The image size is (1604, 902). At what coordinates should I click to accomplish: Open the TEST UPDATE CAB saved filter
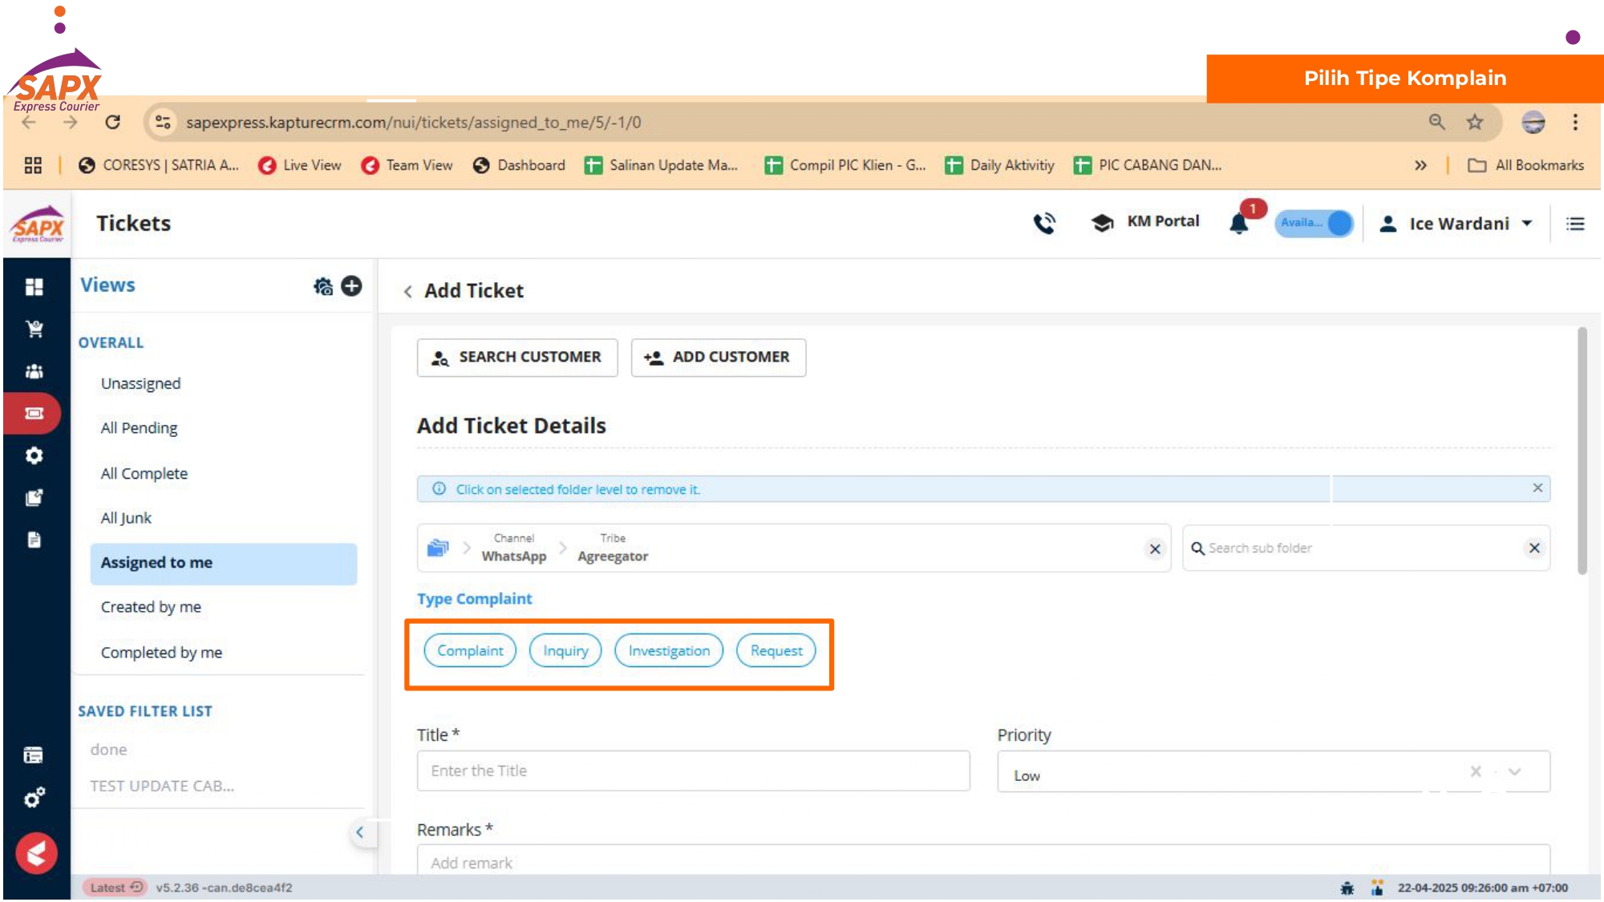[x=162, y=787]
